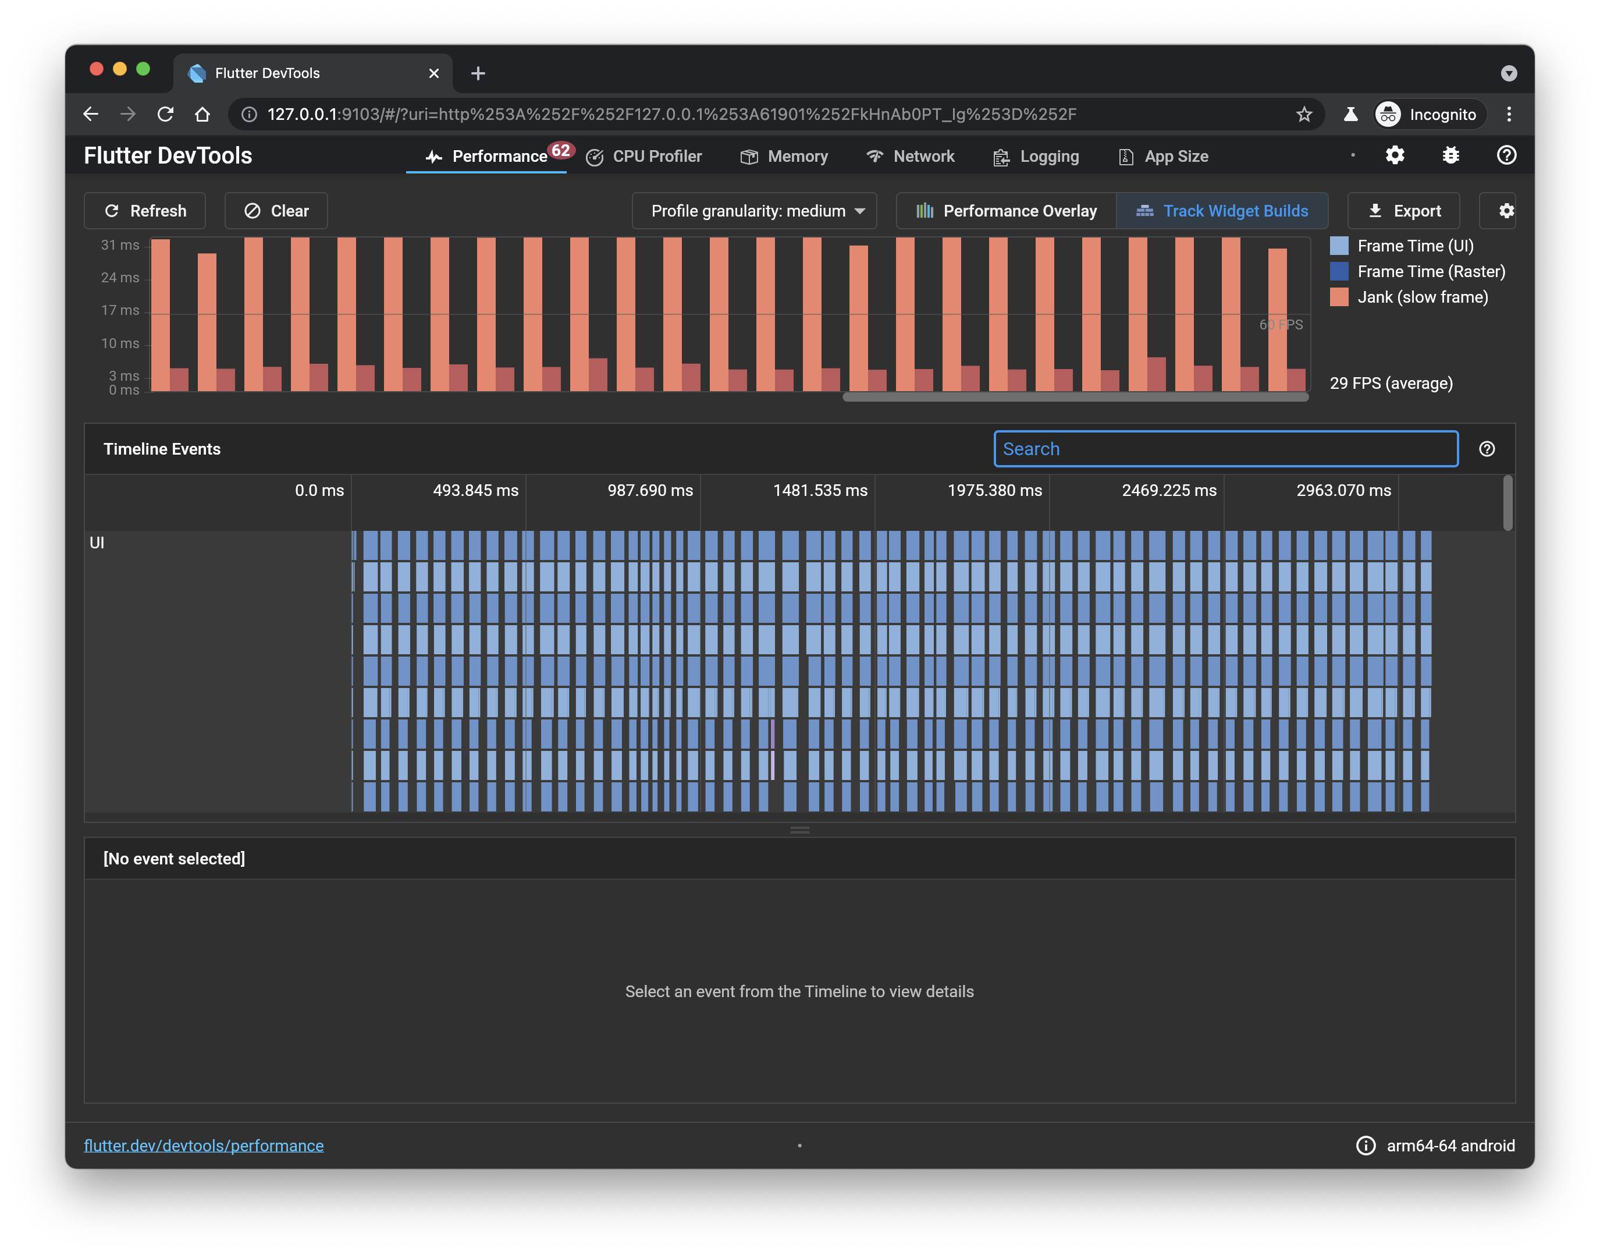This screenshot has width=1600, height=1255.
Task: Click the Refresh button
Action: point(145,211)
